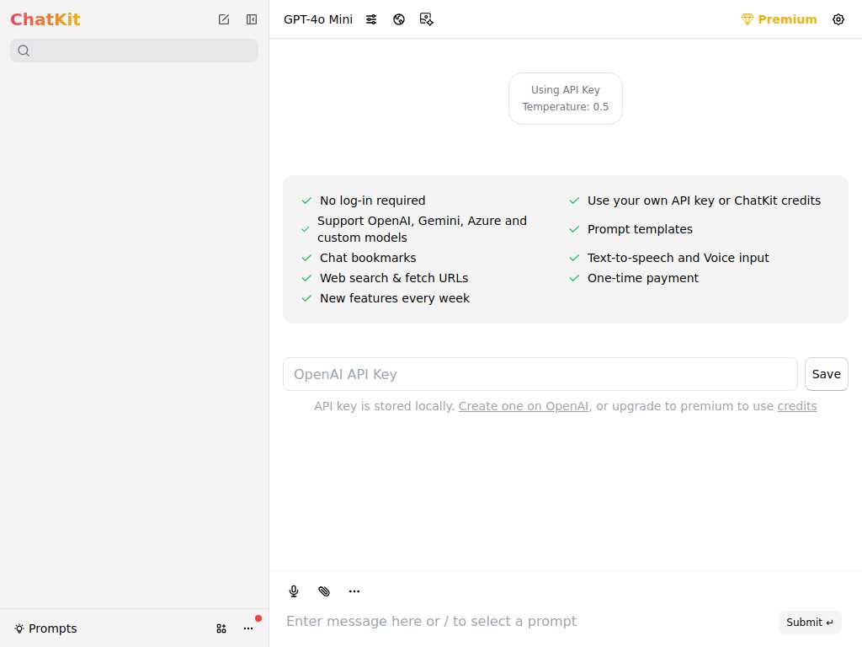The image size is (862, 647).
Task: Click the ChatKit logo
Action: [x=45, y=19]
